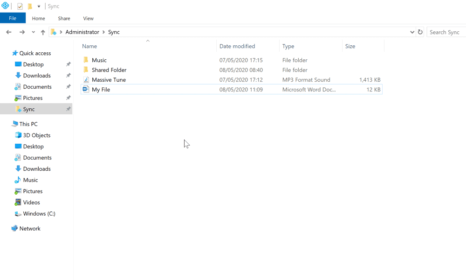
Task: Open the Recent locations dropdown arrow
Action: pos(33,32)
